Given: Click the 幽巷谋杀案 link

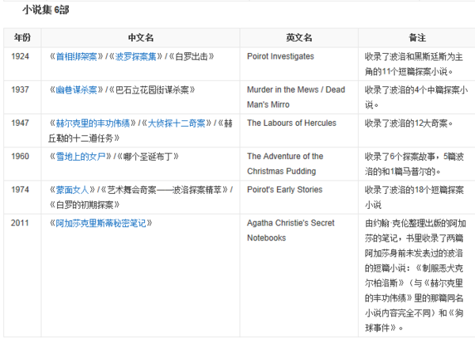Looking at the screenshot, I should click(x=76, y=90).
